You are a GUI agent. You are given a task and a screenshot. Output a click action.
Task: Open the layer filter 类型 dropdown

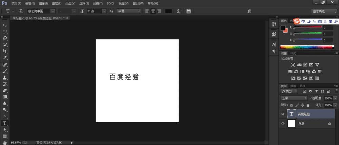pyautogui.click(x=289, y=91)
